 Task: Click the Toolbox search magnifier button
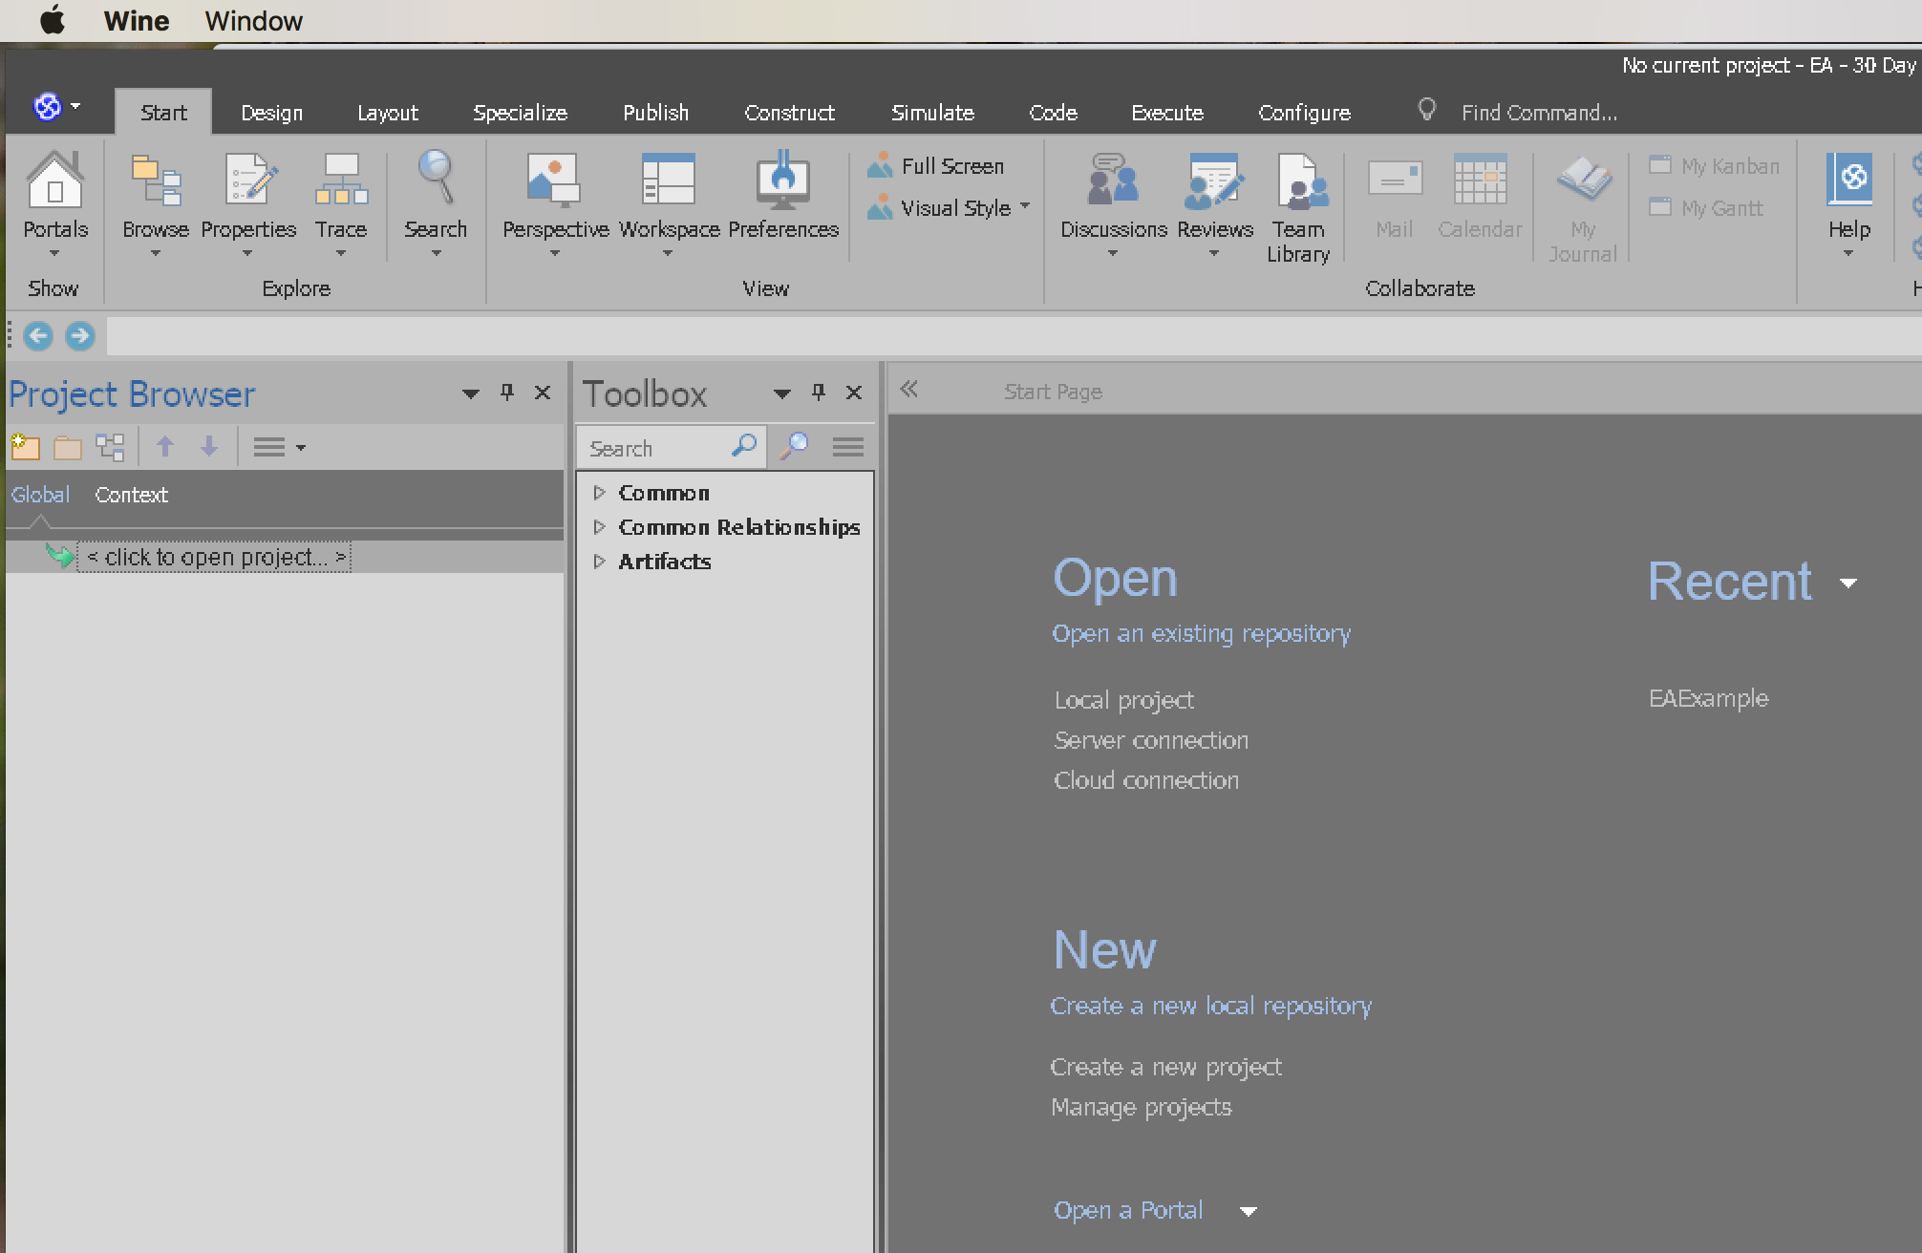(x=794, y=446)
